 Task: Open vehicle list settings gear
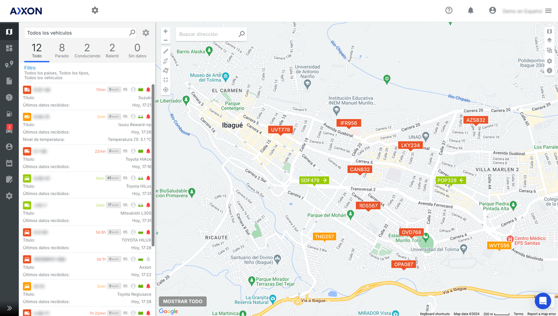pos(146,33)
